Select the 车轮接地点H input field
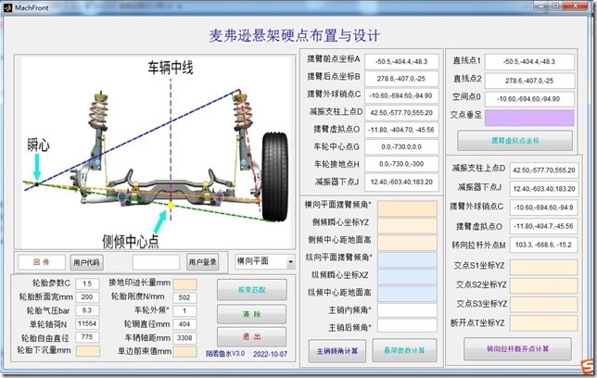The height and width of the screenshot is (378, 597). [x=401, y=164]
